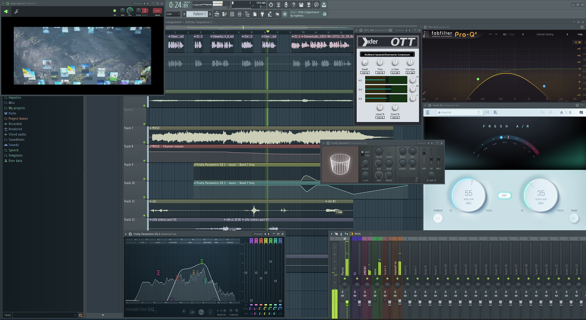Click the wrench icon in video player window
Screen dimensions: 586x320
(16, 12)
